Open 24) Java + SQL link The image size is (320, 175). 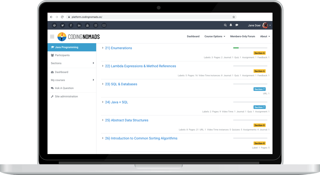[116, 102]
